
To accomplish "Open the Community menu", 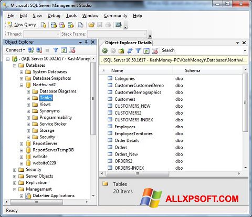I will pyautogui.click(x=115, y=16).
